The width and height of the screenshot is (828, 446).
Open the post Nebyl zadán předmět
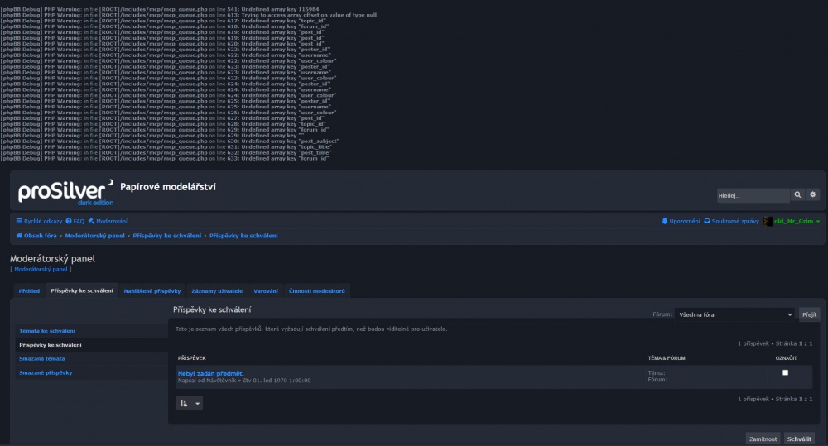point(210,374)
